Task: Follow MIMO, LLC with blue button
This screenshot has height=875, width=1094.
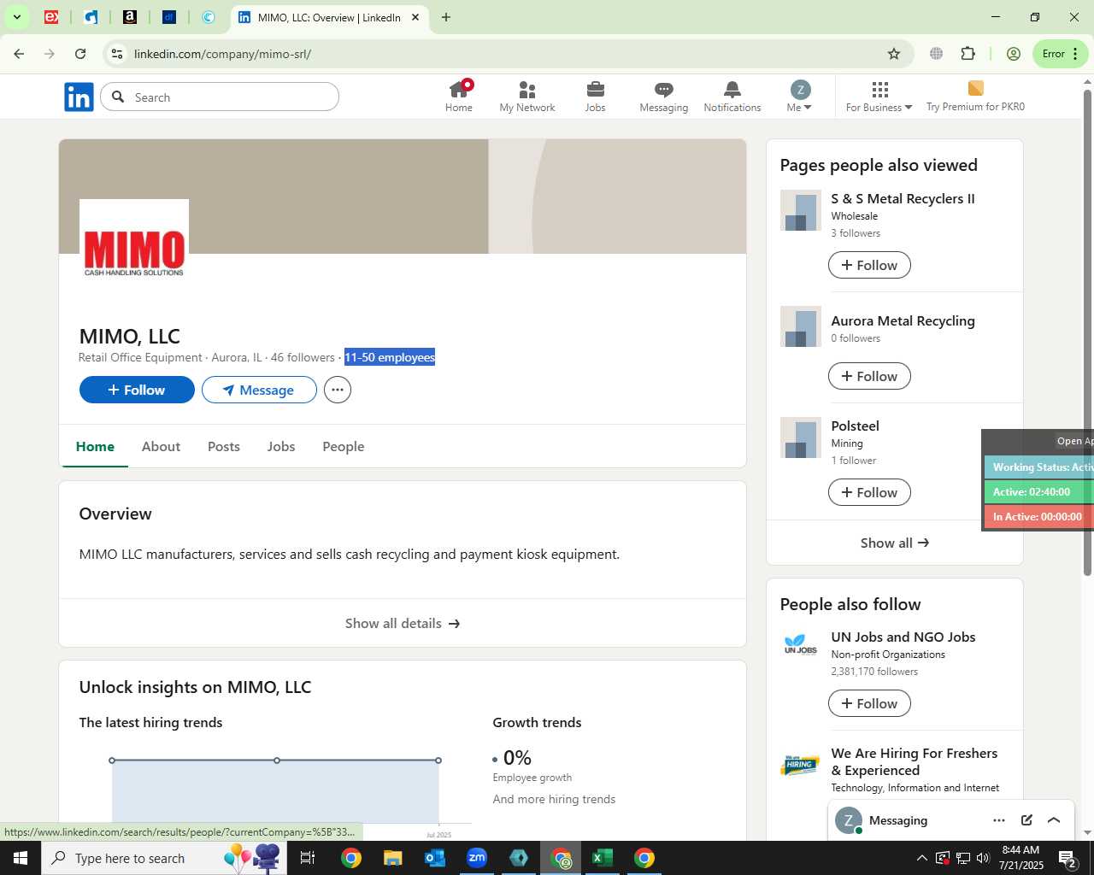Action: point(137,390)
